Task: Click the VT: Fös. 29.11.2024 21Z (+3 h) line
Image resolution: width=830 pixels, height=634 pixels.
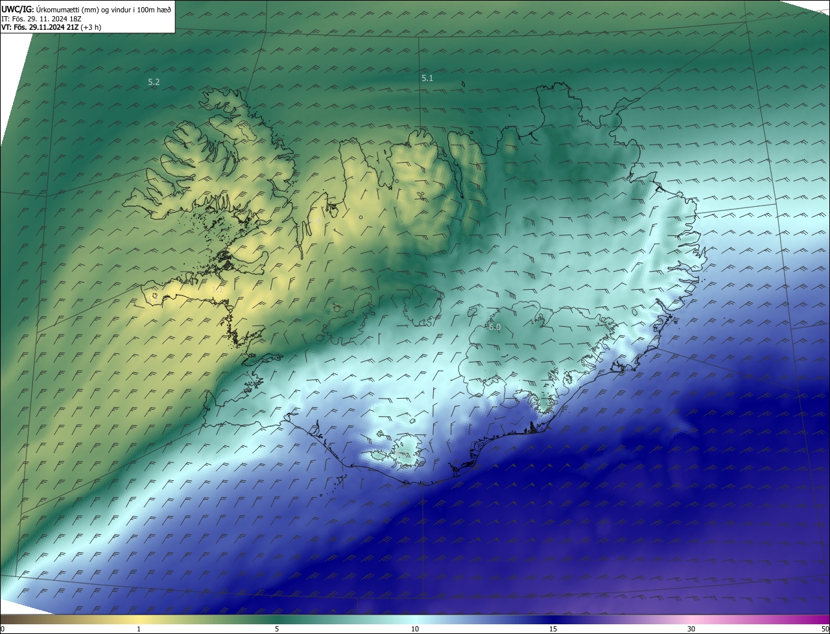Action: point(51,27)
